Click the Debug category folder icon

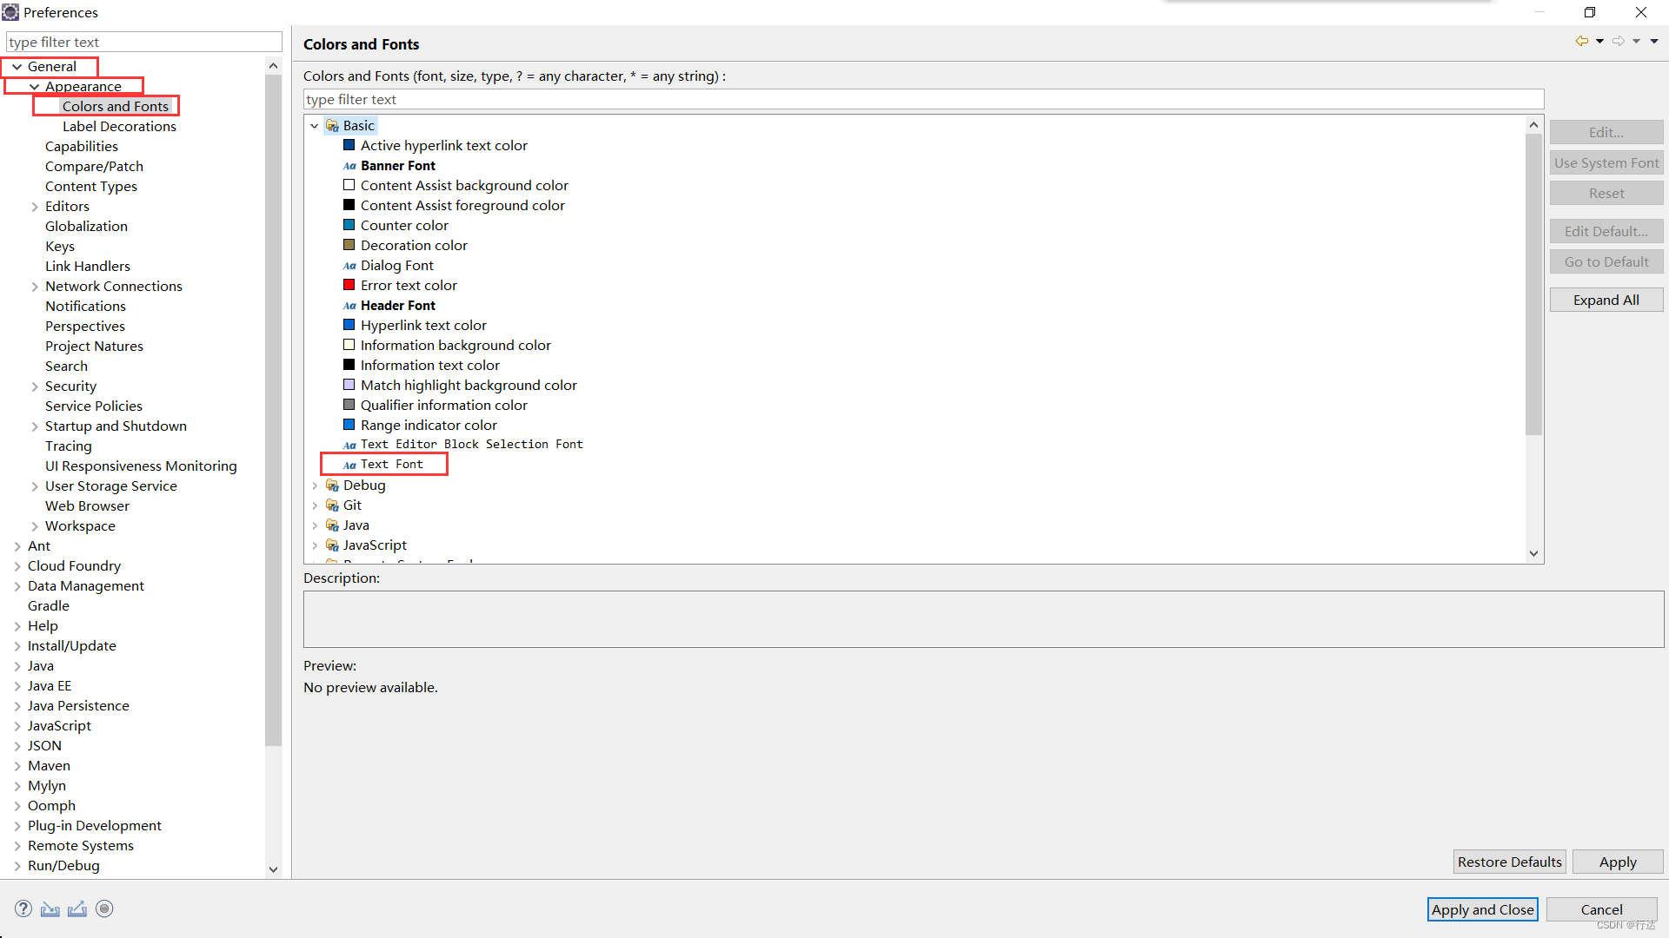pos(332,486)
